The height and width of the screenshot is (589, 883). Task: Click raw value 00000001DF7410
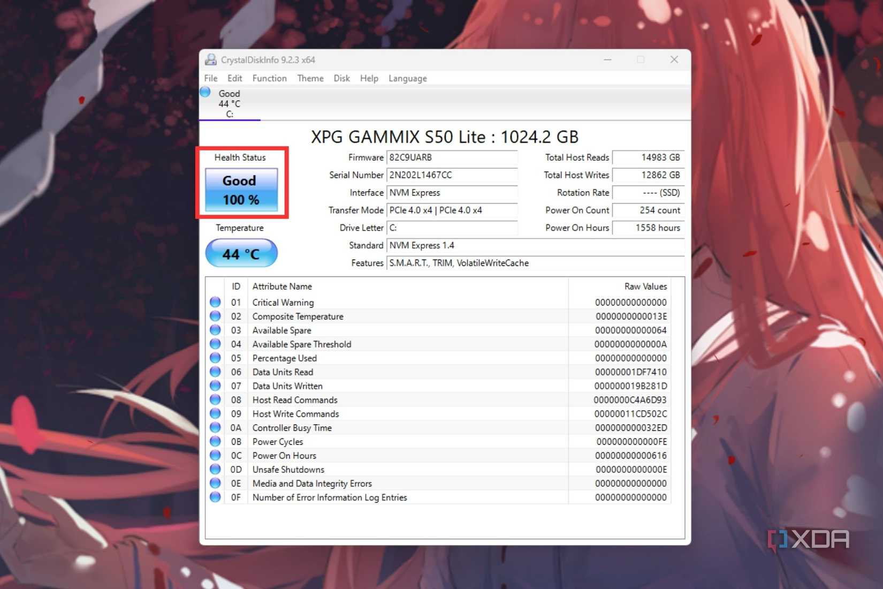point(631,372)
